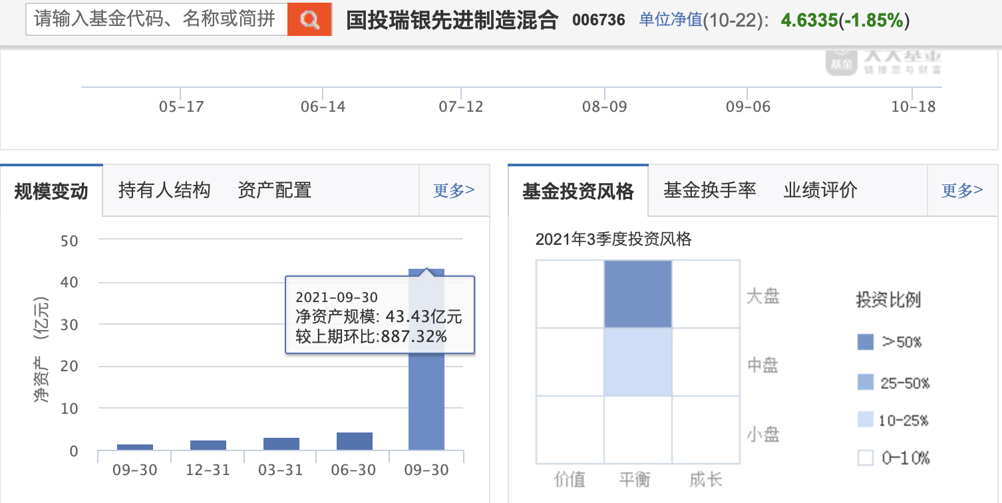Click the tooltip text 净资产规模: 43.43亿元
The width and height of the screenshot is (1002, 503).
tap(379, 317)
